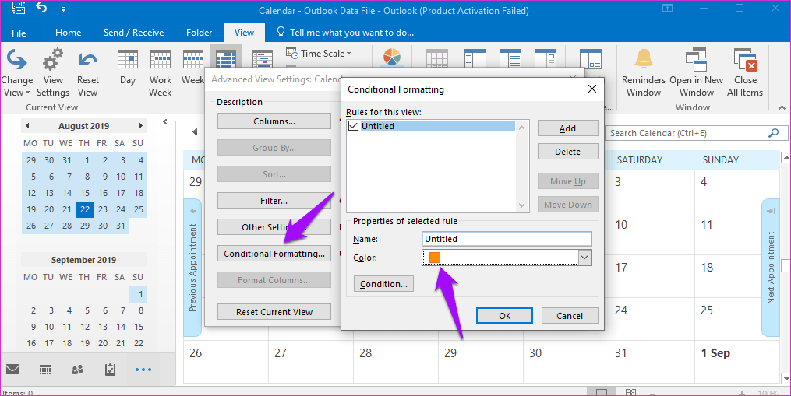791x396 pixels.
Task: Click the calendar back arrow beside month grid
Action: [x=195, y=132]
